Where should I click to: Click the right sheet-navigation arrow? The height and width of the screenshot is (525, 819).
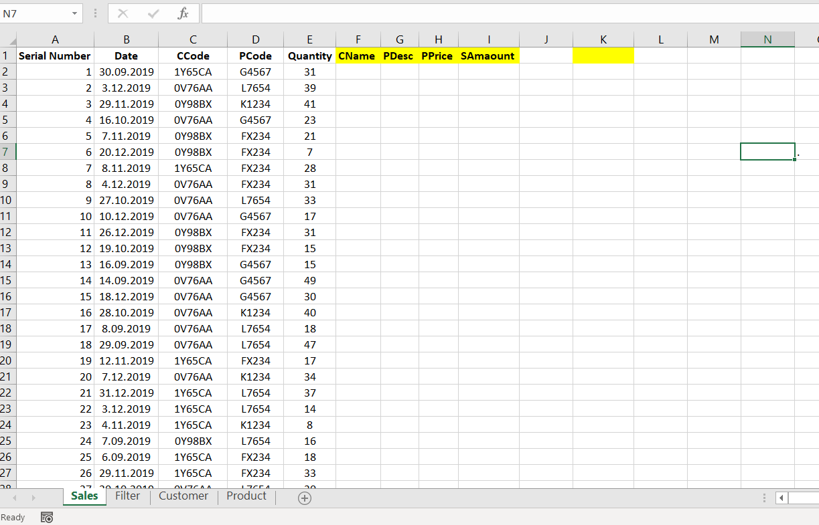coord(33,497)
